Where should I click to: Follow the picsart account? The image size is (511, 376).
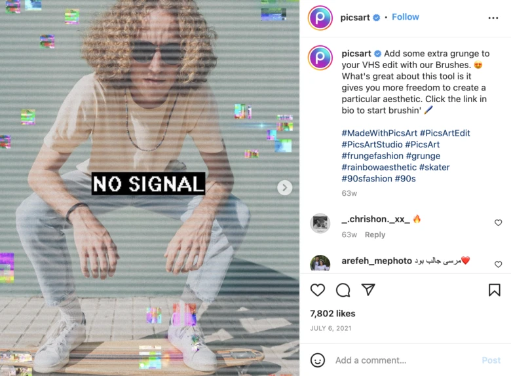tap(405, 17)
